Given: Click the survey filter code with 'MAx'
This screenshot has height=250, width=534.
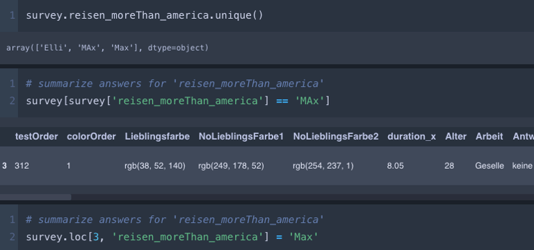Looking at the screenshot, I should click(178, 101).
